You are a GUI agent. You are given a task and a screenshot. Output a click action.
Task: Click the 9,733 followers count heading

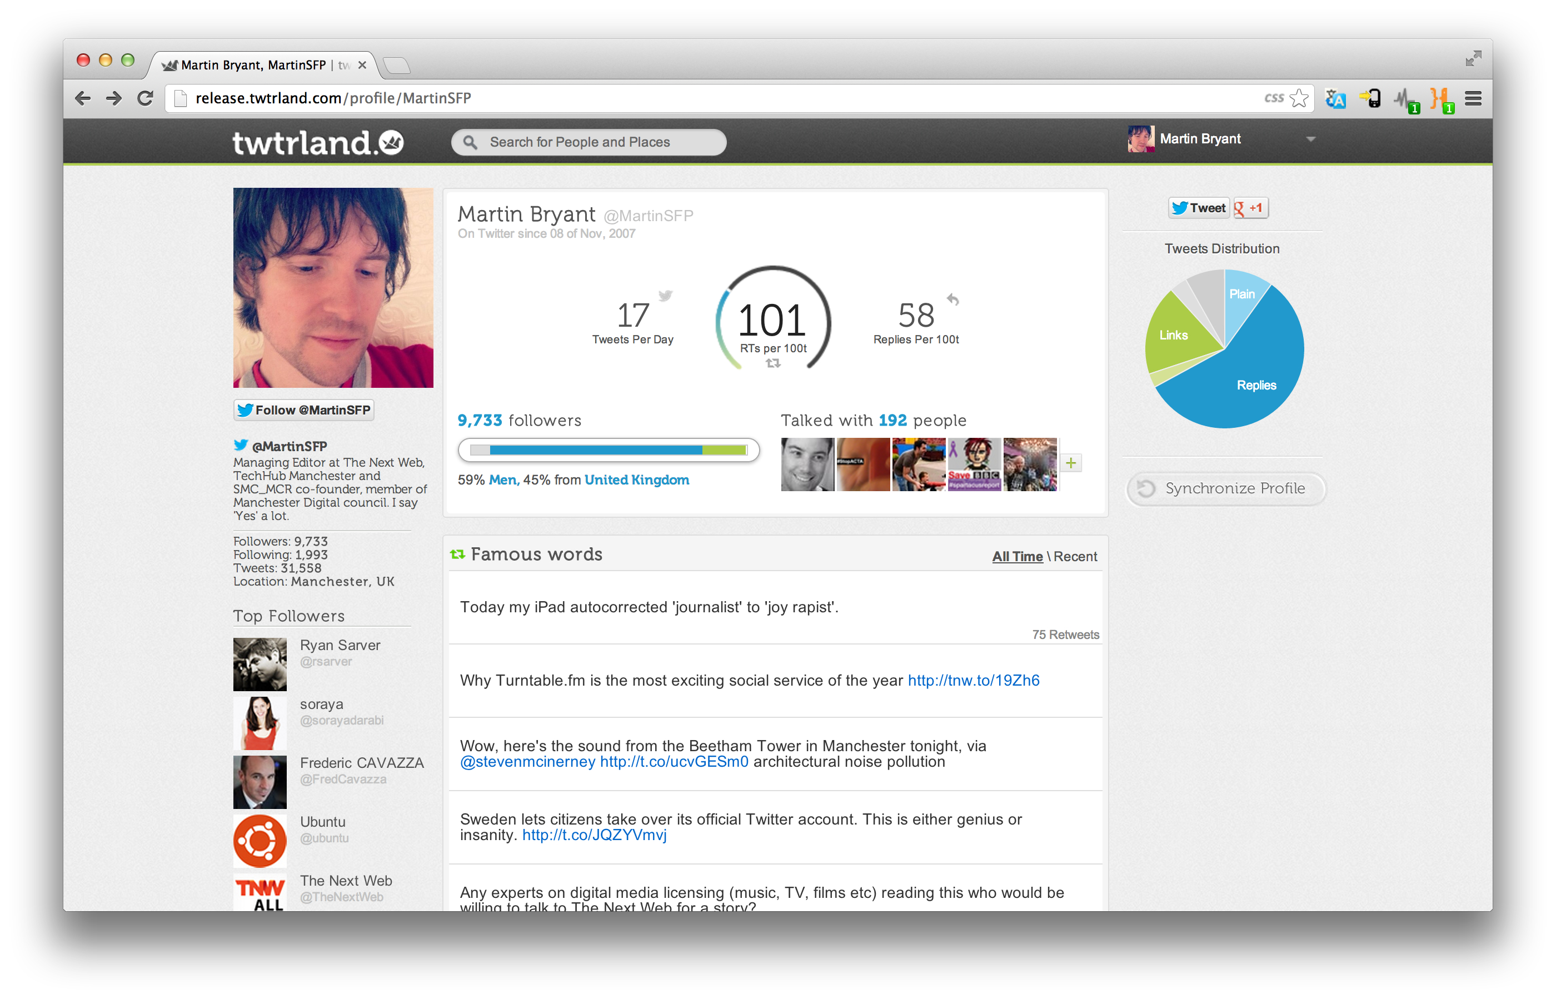click(x=519, y=421)
